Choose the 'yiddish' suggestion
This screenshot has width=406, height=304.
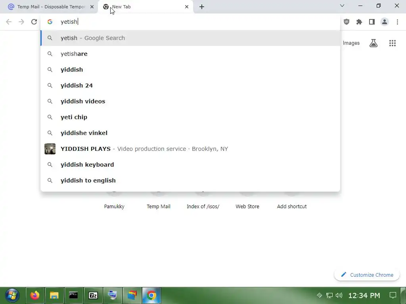[190, 70]
